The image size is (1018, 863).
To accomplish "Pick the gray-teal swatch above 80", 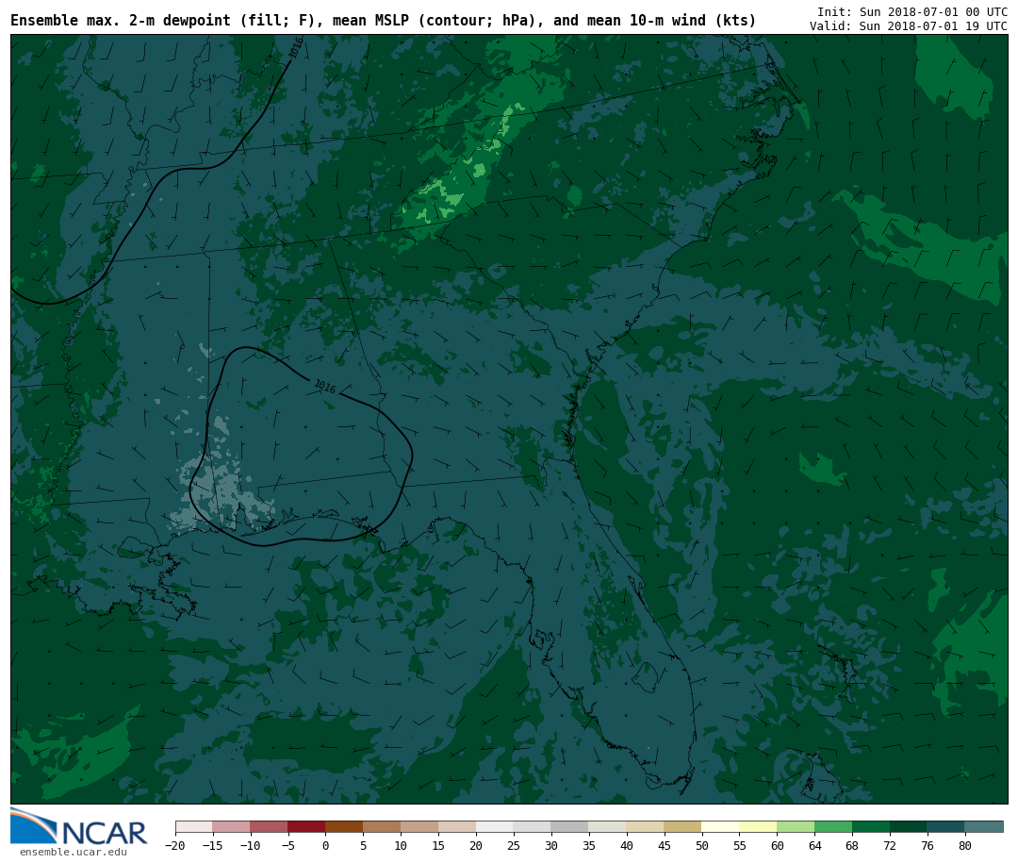I will pos(983,826).
